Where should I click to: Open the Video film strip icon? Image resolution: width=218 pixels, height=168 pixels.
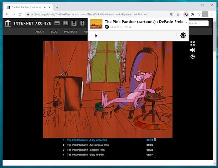tap(74, 23)
